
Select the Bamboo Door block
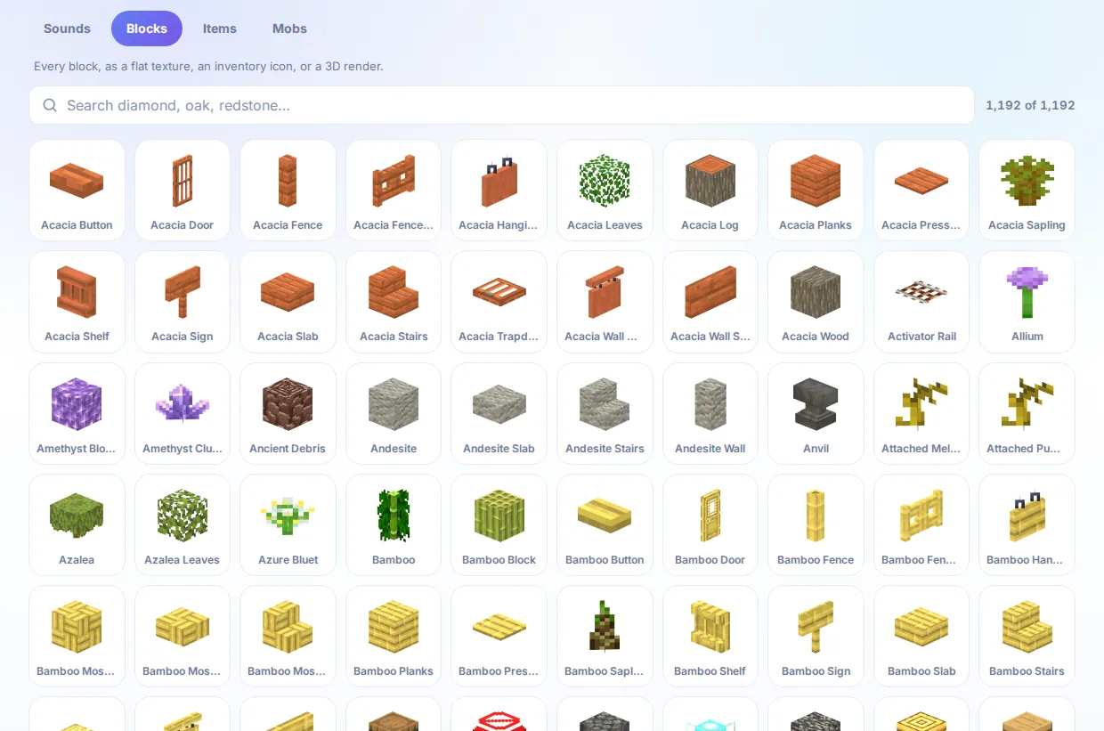coord(710,524)
